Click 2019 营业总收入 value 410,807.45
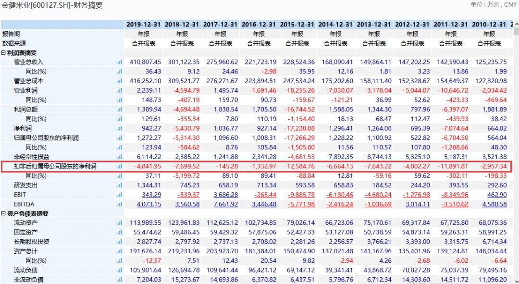 click(x=145, y=62)
